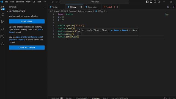Open the hidden menus ellipsis in menu bar
The image size is (176, 99).
pyautogui.click(x=45, y=2)
